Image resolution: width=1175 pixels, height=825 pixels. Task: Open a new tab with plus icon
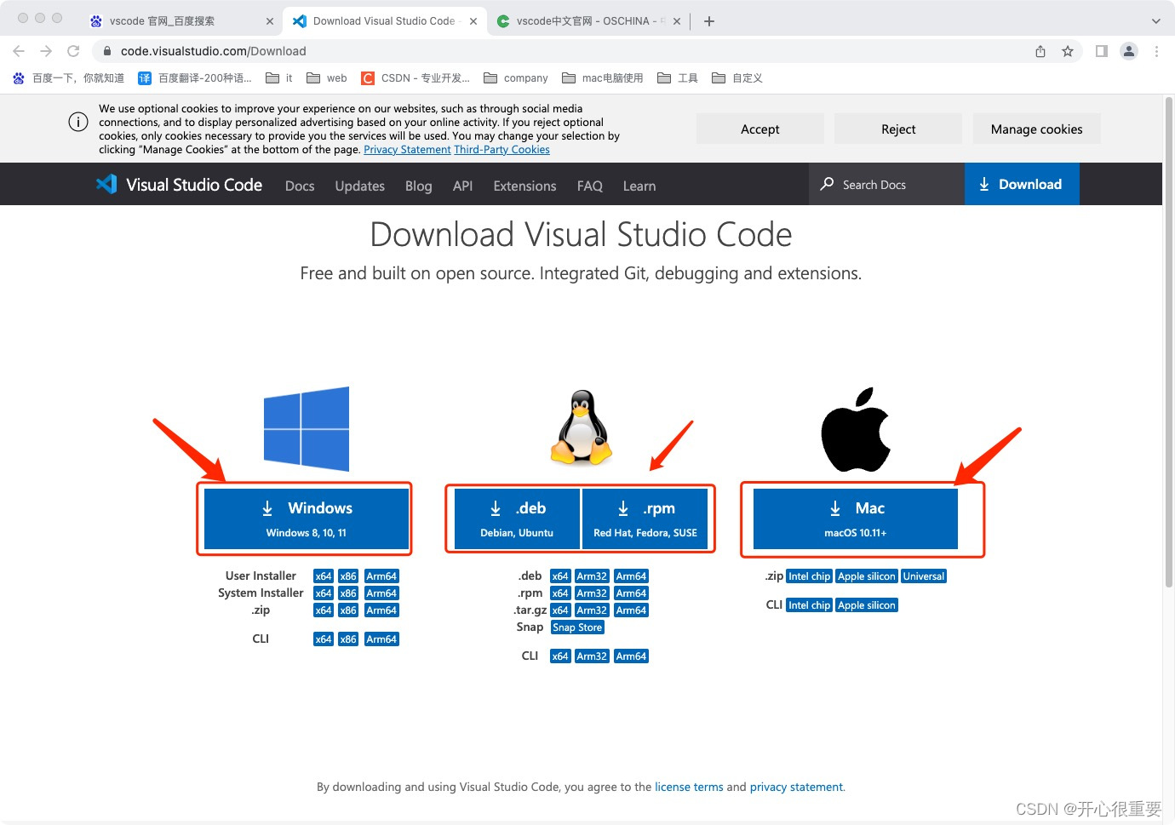pyautogui.click(x=709, y=21)
